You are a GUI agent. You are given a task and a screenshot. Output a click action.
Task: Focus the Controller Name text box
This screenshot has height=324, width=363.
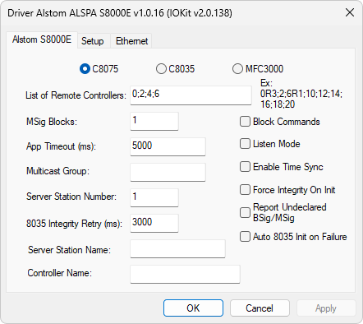point(185,274)
